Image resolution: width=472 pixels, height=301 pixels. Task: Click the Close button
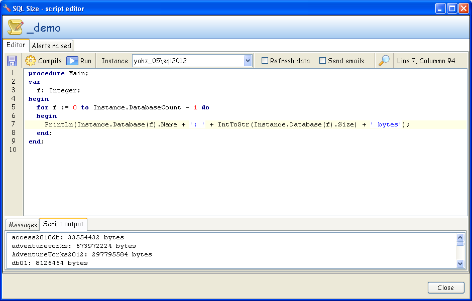pyautogui.click(x=446, y=288)
